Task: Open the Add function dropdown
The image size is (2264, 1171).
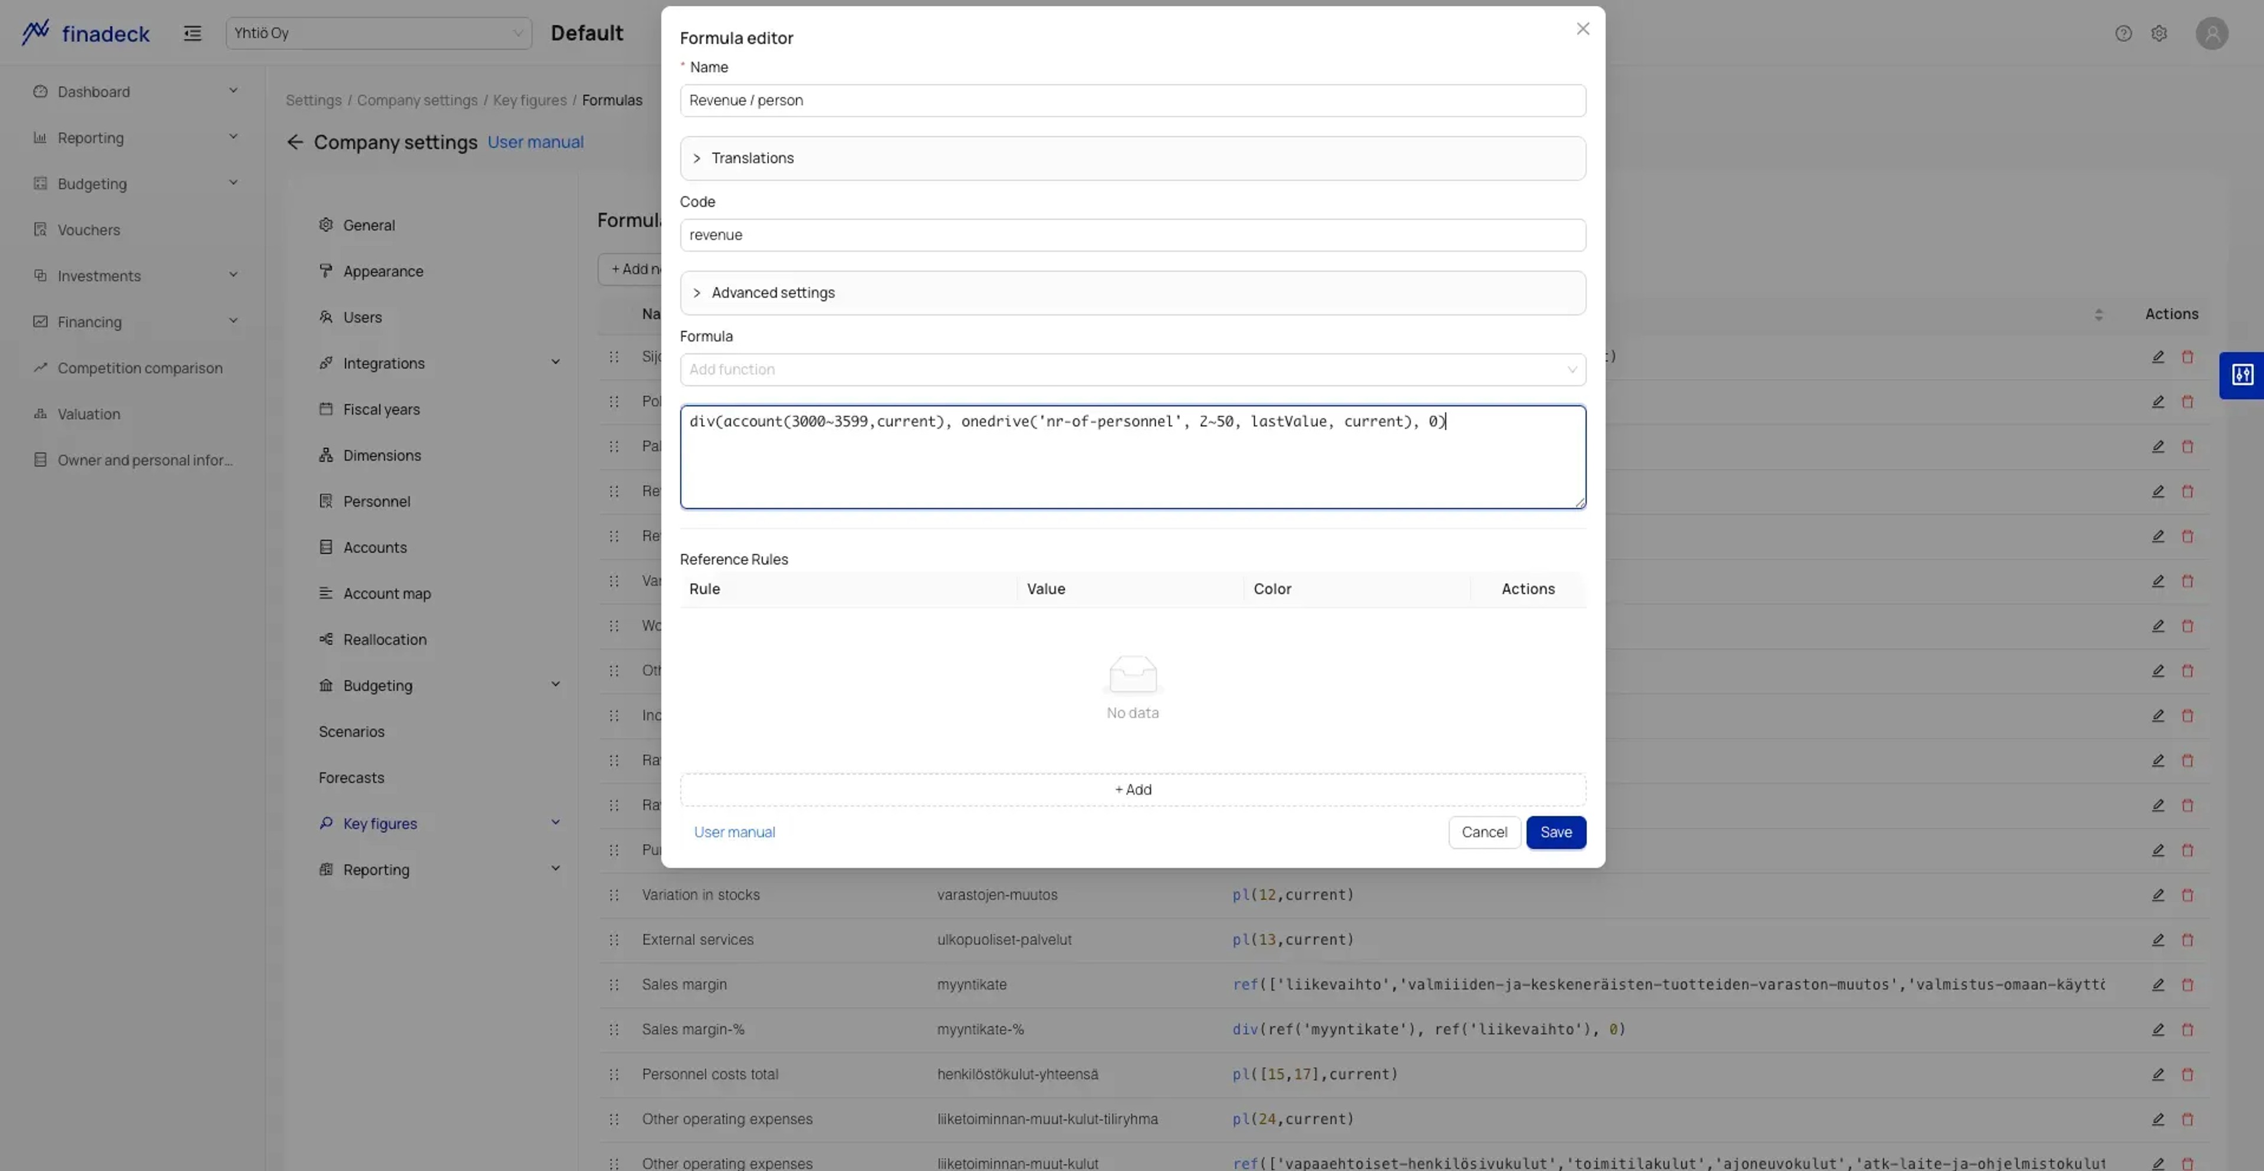Action: (1133, 369)
